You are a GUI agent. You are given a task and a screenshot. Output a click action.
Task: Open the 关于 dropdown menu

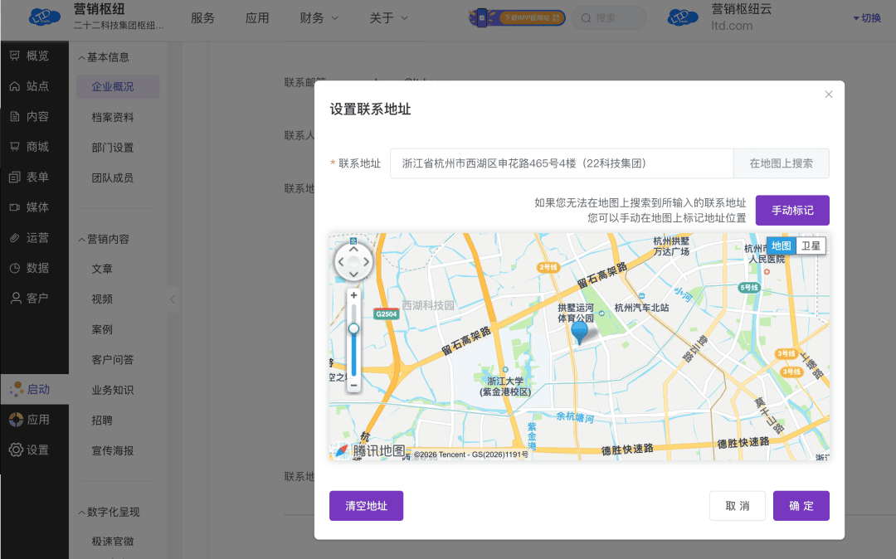[x=388, y=18]
